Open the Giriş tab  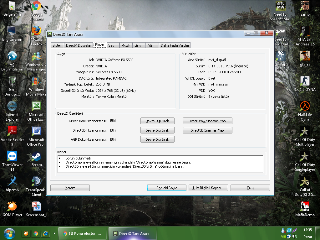coord(139,45)
